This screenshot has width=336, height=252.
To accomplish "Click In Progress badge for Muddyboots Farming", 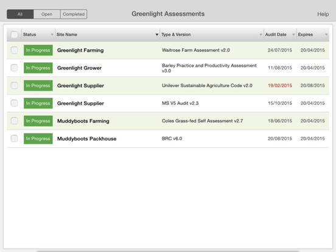I will pyautogui.click(x=38, y=121).
